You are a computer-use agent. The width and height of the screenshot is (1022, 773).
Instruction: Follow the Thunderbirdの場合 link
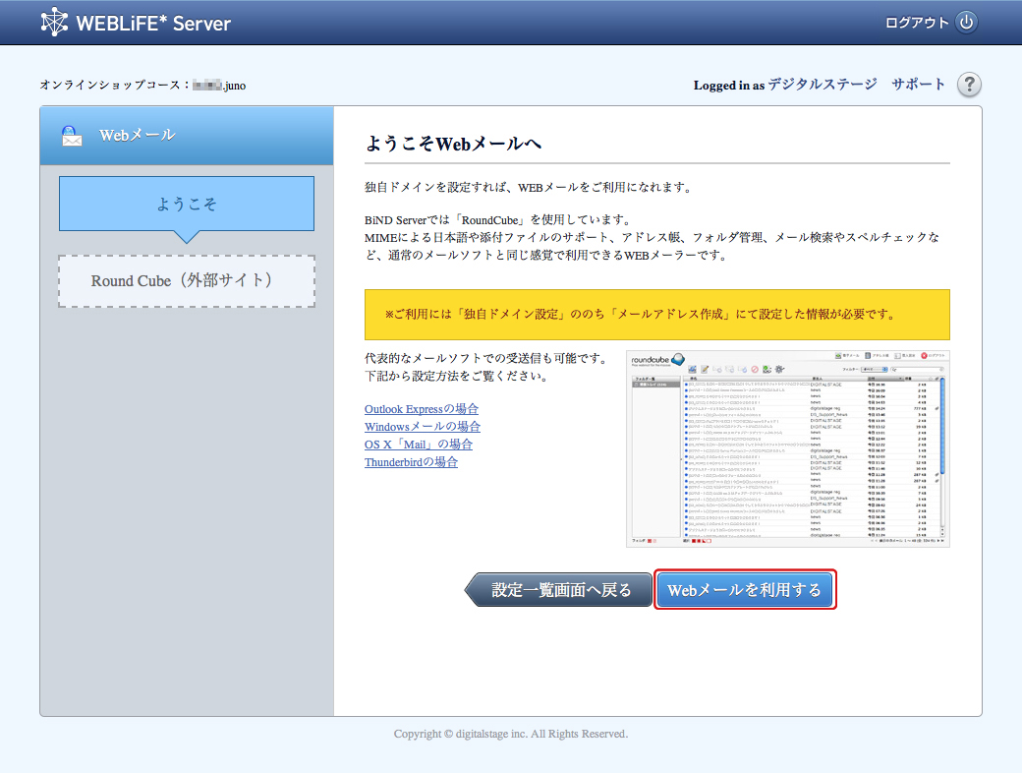[411, 462]
